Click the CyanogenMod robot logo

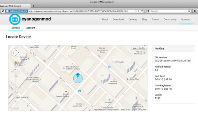[x=15, y=20]
